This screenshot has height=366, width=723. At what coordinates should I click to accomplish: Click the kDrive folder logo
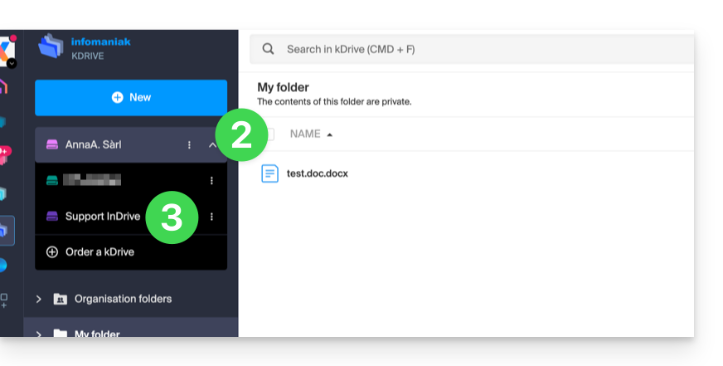pyautogui.click(x=51, y=47)
